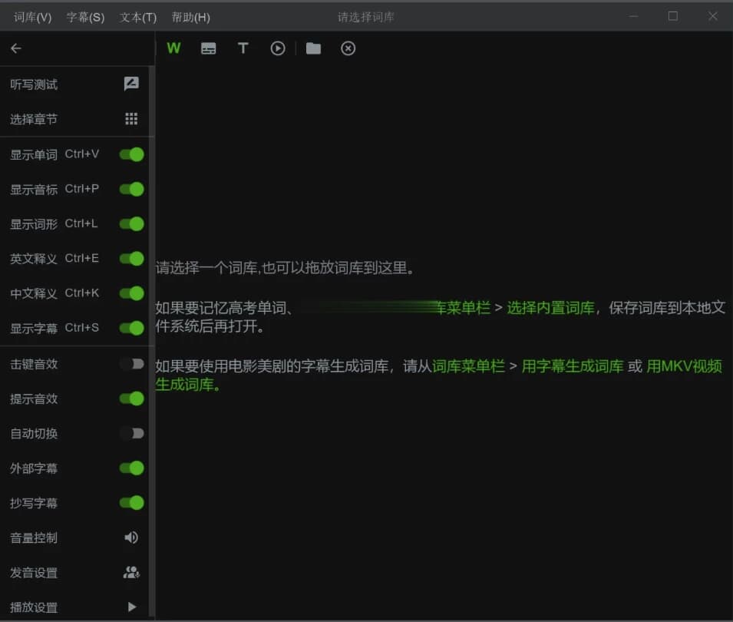The width and height of the screenshot is (733, 622).
Task: Click the 选择内置词库 link
Action: point(551,307)
